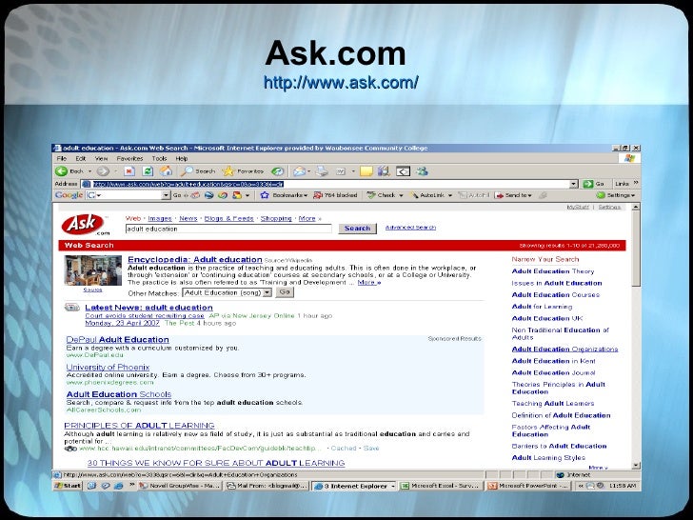Screen dimensions: 693x520
Task: Open the Mail button dropdown arrow
Action: pos(309,171)
